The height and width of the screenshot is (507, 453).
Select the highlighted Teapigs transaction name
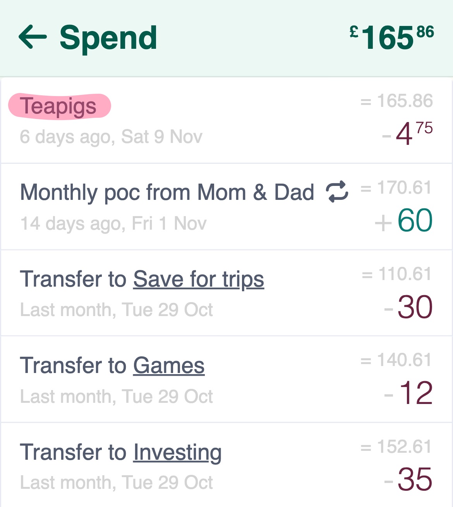pos(59,106)
